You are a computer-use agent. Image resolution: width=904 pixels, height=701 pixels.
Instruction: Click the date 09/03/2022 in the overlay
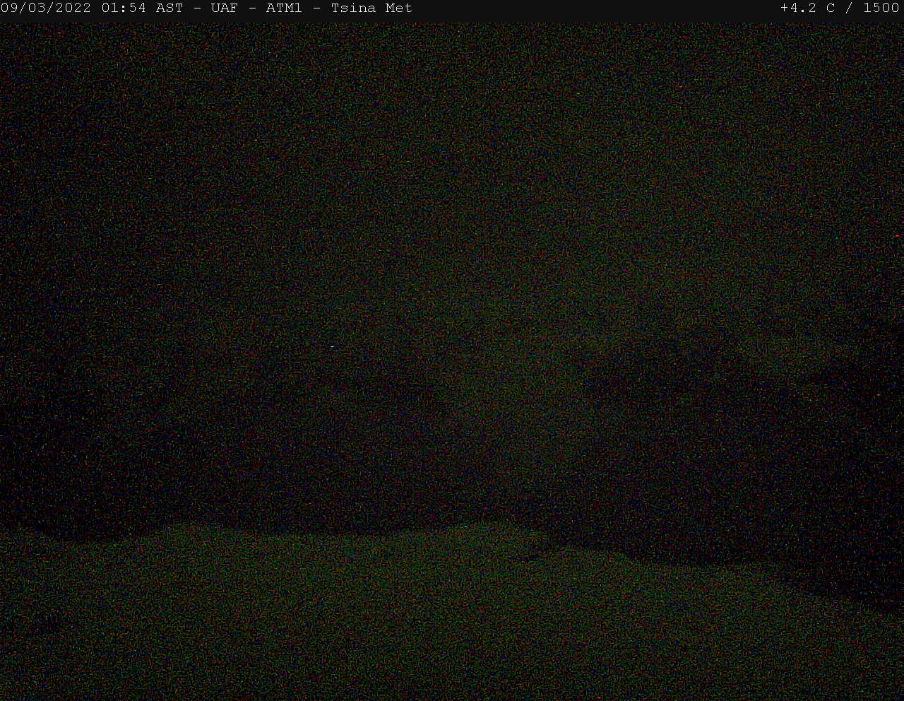coord(47,8)
